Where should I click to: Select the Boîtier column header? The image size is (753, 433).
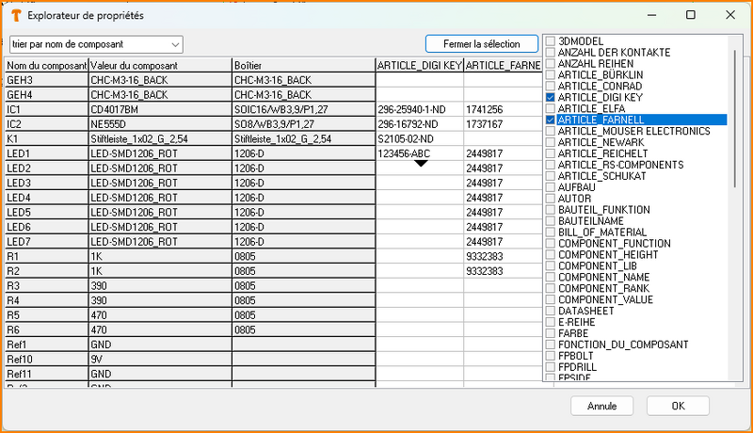click(x=303, y=65)
